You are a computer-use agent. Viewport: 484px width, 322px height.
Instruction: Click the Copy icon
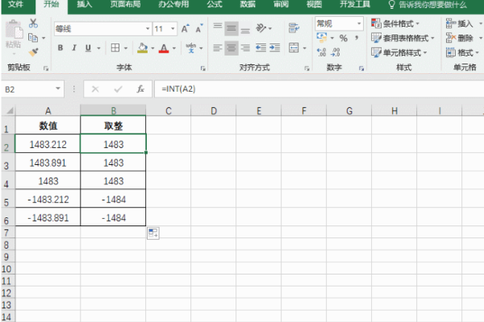pos(33,38)
